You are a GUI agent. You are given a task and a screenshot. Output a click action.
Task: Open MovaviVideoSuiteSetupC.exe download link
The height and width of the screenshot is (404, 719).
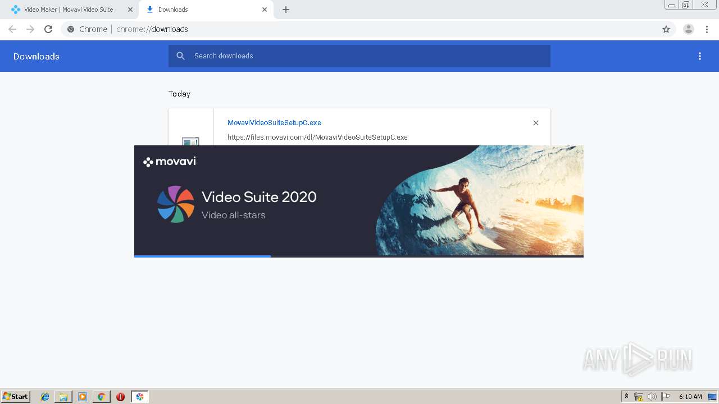click(274, 123)
